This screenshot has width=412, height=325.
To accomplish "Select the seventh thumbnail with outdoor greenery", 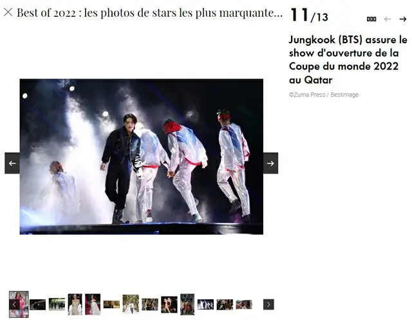I will (131, 304).
